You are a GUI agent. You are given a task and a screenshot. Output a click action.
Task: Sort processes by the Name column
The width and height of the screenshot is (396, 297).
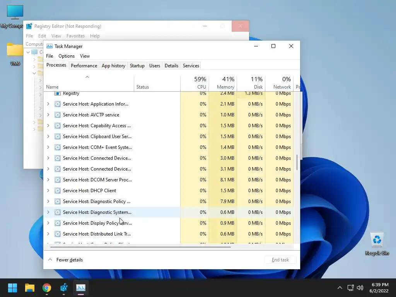coord(89,84)
